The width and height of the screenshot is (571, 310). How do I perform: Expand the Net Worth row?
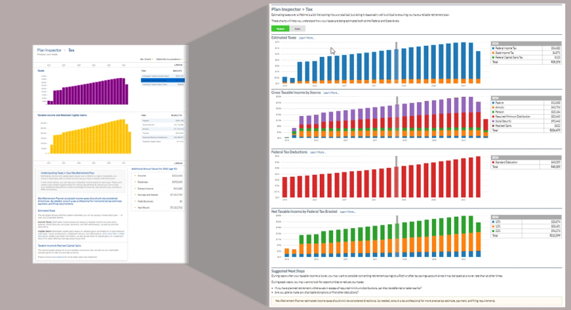point(158,208)
